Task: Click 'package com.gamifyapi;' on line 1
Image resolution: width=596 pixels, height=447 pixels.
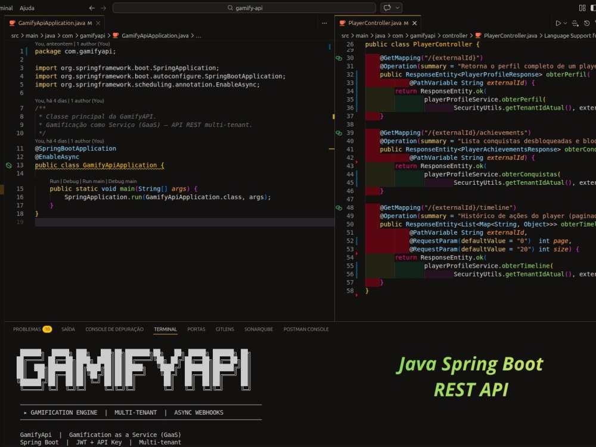Action: [75, 51]
